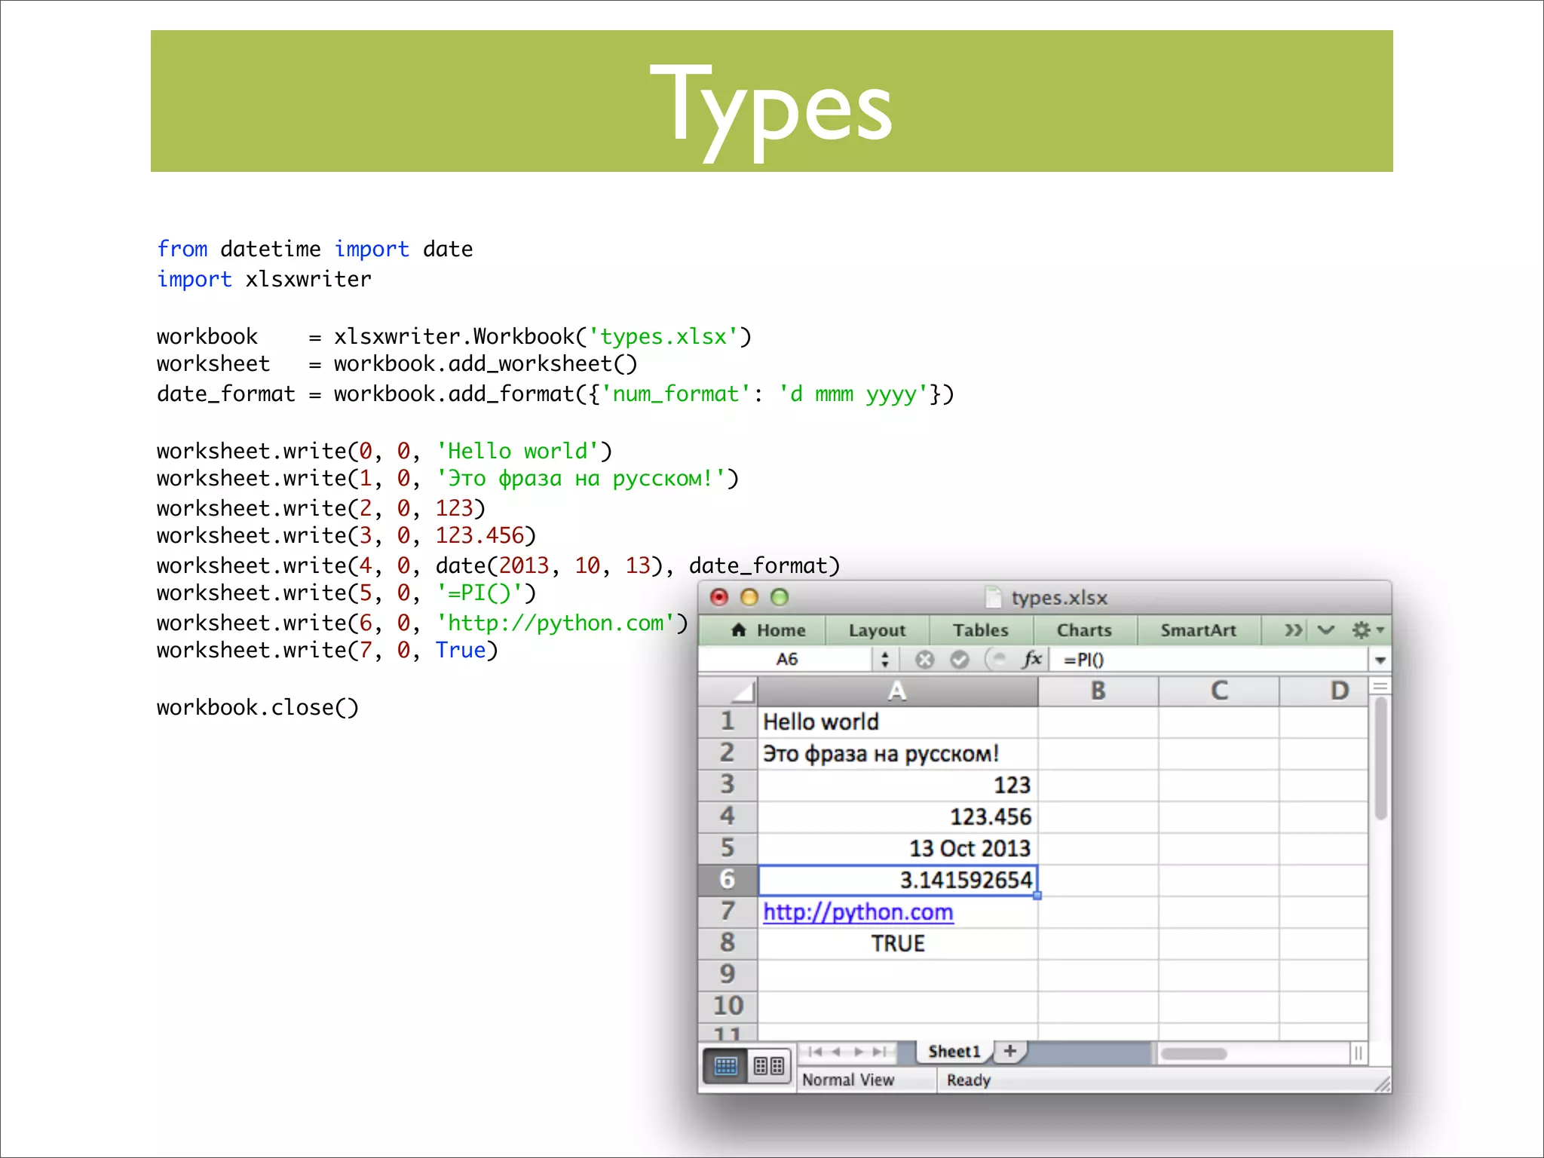Click the round macro icon beside fx
The height and width of the screenshot is (1158, 1544).
point(996,659)
